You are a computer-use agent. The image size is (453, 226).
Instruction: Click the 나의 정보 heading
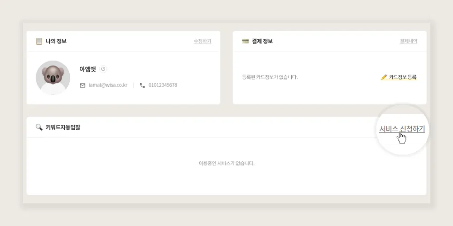[x=56, y=41]
